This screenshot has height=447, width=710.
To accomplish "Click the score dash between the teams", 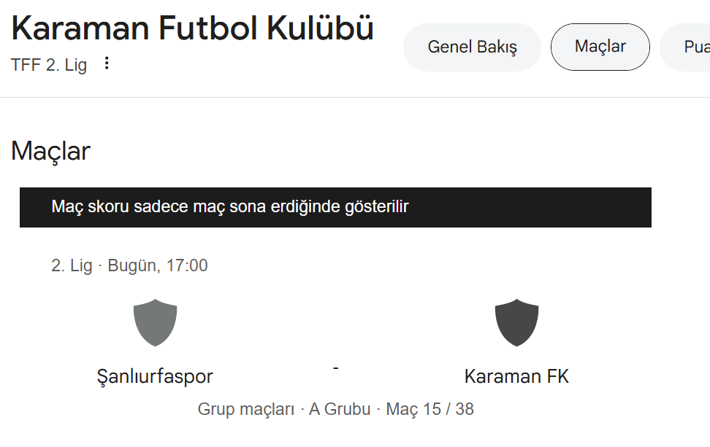I will click(337, 368).
